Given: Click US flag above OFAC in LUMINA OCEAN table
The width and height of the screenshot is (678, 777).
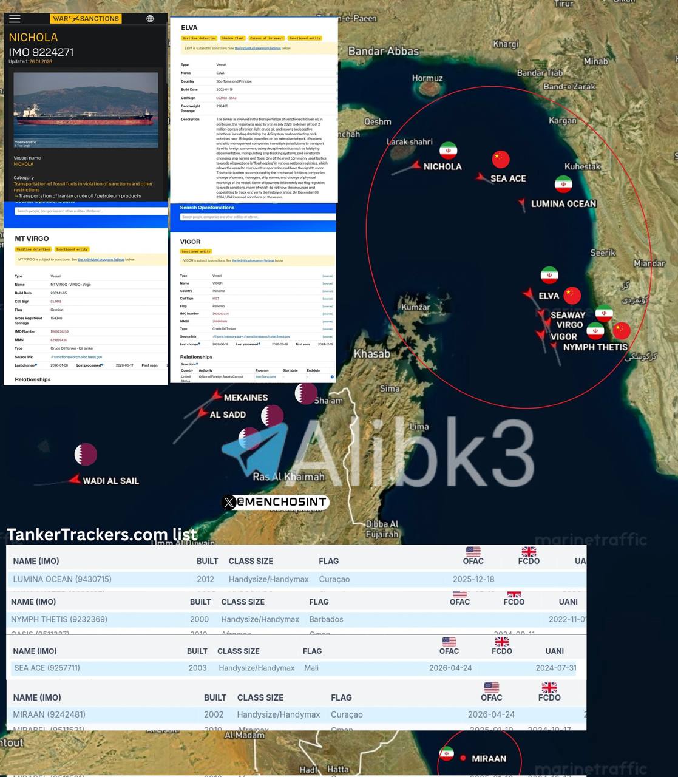Looking at the screenshot, I should coord(473,551).
